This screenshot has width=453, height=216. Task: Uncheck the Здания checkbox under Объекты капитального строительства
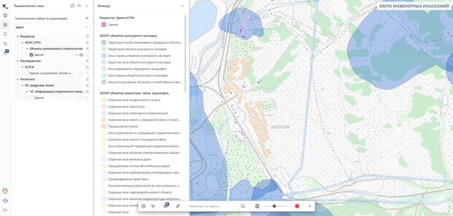click(32, 55)
